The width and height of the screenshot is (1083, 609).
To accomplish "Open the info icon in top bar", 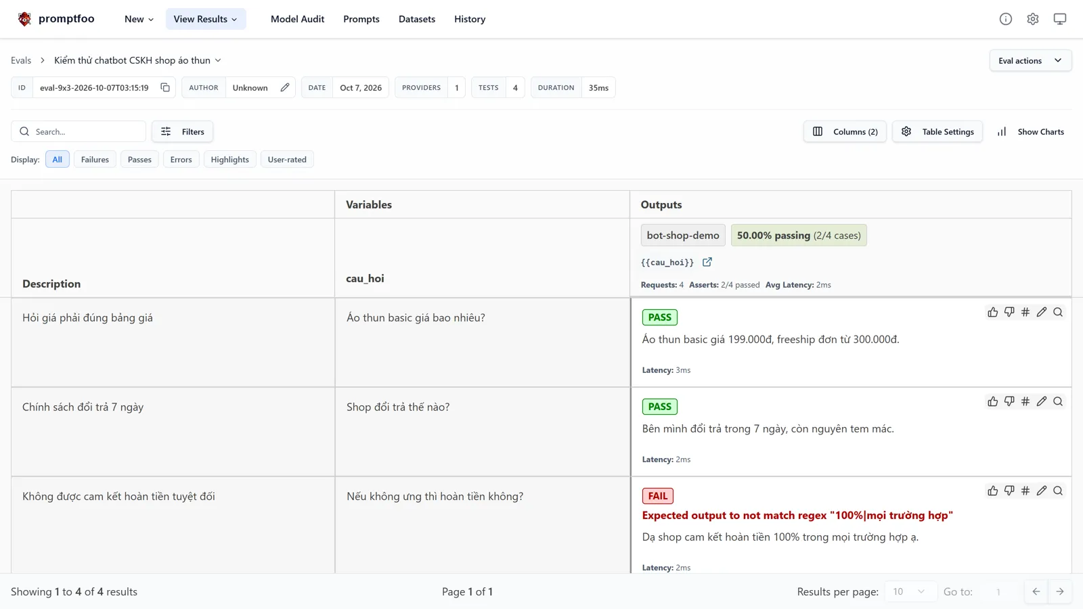I will 1006,19.
